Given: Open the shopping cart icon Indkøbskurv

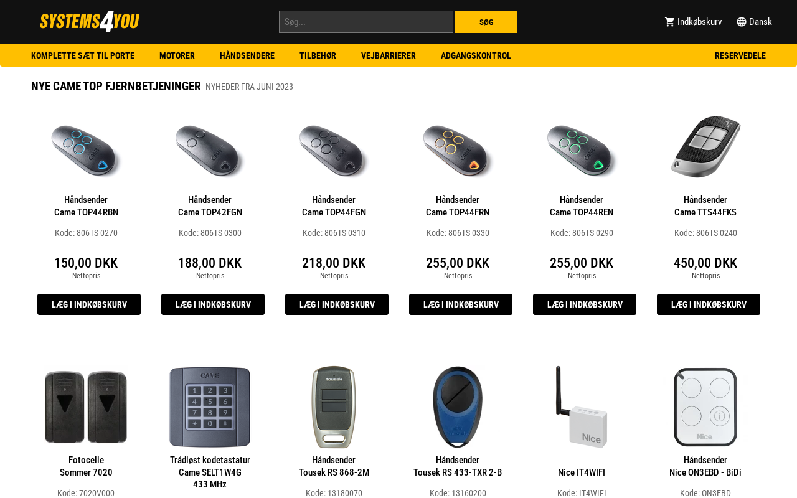Looking at the screenshot, I should 670,22.
